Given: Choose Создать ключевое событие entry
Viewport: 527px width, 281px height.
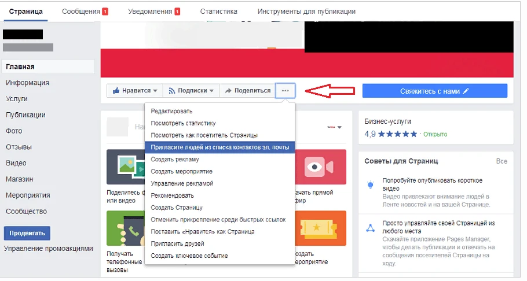Looking at the screenshot, I should 220,256.
